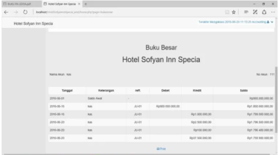The width and height of the screenshot is (278, 155).
Task: Go back with the browser back arrow
Action: [6, 12]
